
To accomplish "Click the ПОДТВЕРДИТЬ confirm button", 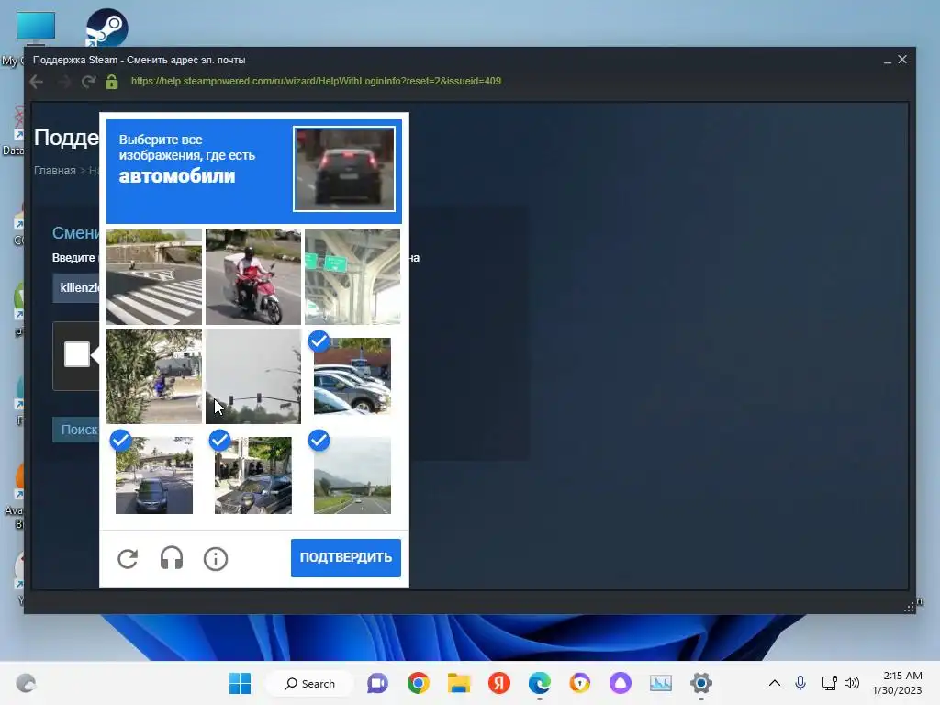I will 346,557.
